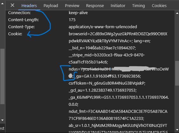Viewport: 179px width, 133px height.
Task: Close the request details panel
Action: (x=12, y=5)
